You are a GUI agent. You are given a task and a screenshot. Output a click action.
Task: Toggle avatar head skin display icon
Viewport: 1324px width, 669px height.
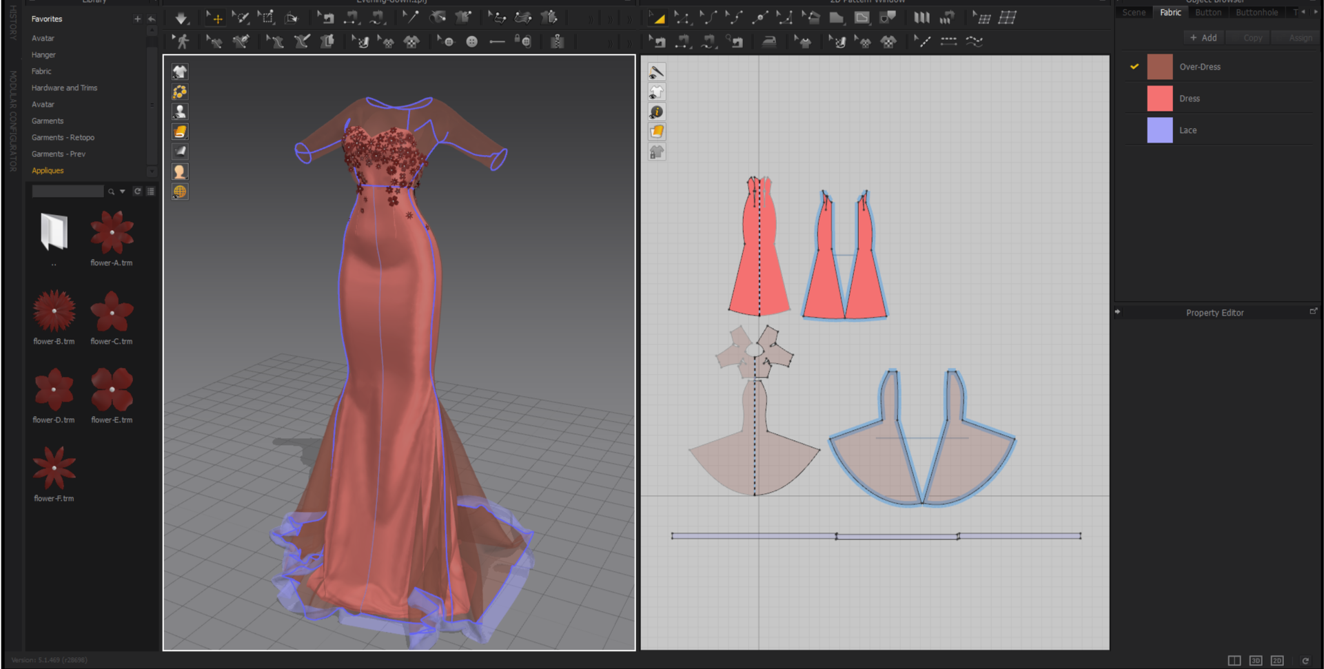click(x=180, y=172)
